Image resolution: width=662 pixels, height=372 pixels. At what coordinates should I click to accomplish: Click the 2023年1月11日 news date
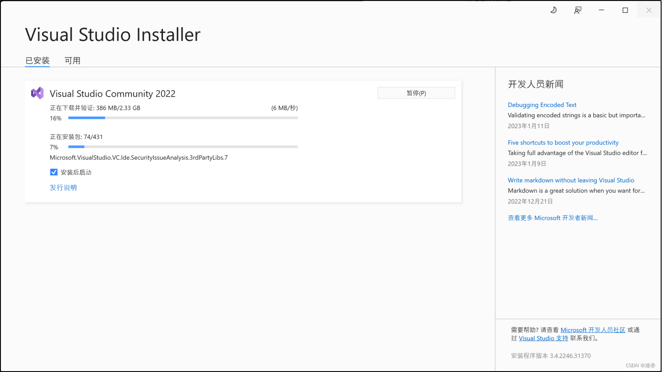point(529,126)
